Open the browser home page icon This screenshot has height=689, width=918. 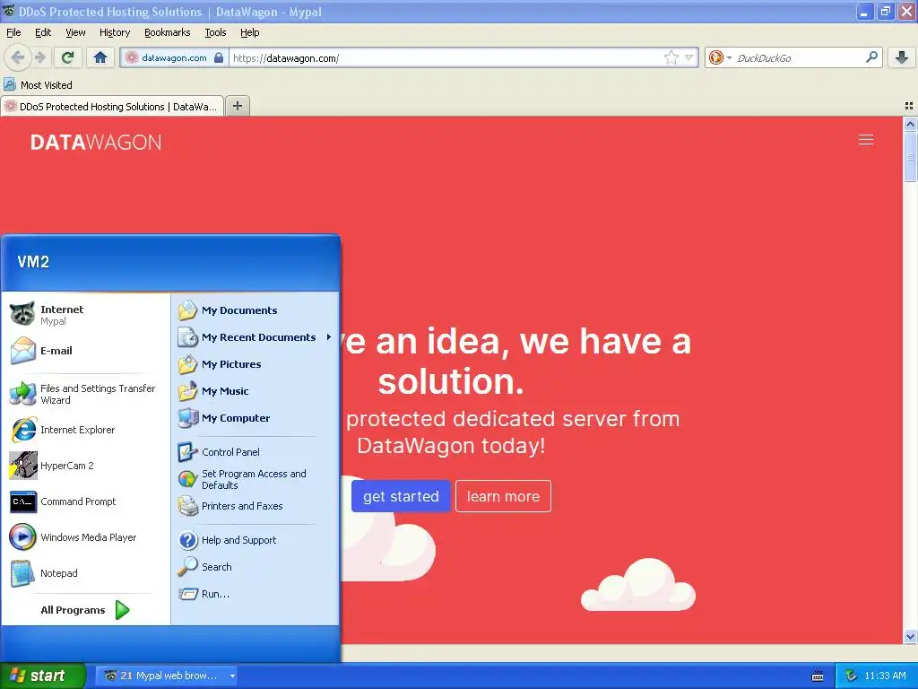click(x=100, y=57)
